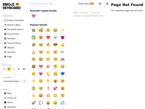Click the flexed biceps emoji

[48, 74]
